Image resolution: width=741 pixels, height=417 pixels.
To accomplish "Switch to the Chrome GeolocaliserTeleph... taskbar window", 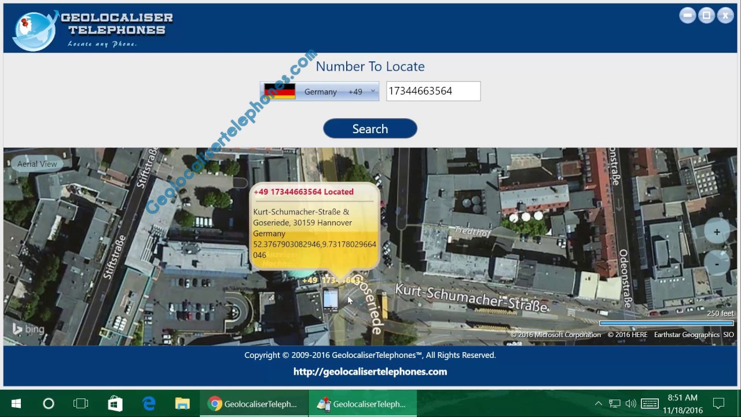I will click(254, 404).
